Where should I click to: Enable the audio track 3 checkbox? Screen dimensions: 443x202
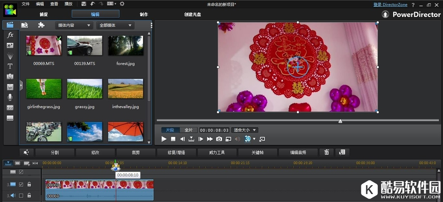pyautogui.click(x=21, y=195)
